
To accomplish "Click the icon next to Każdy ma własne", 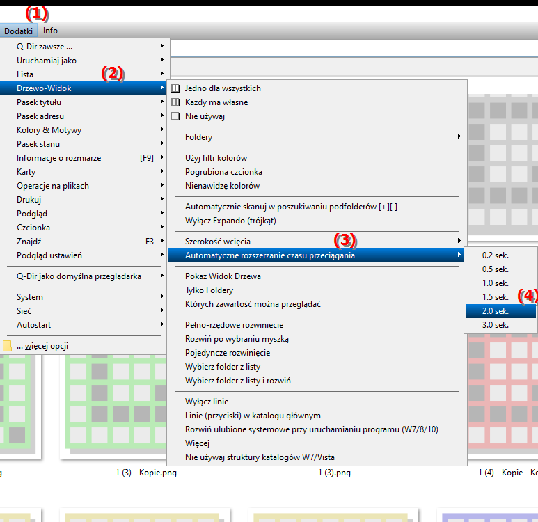I will pos(175,102).
